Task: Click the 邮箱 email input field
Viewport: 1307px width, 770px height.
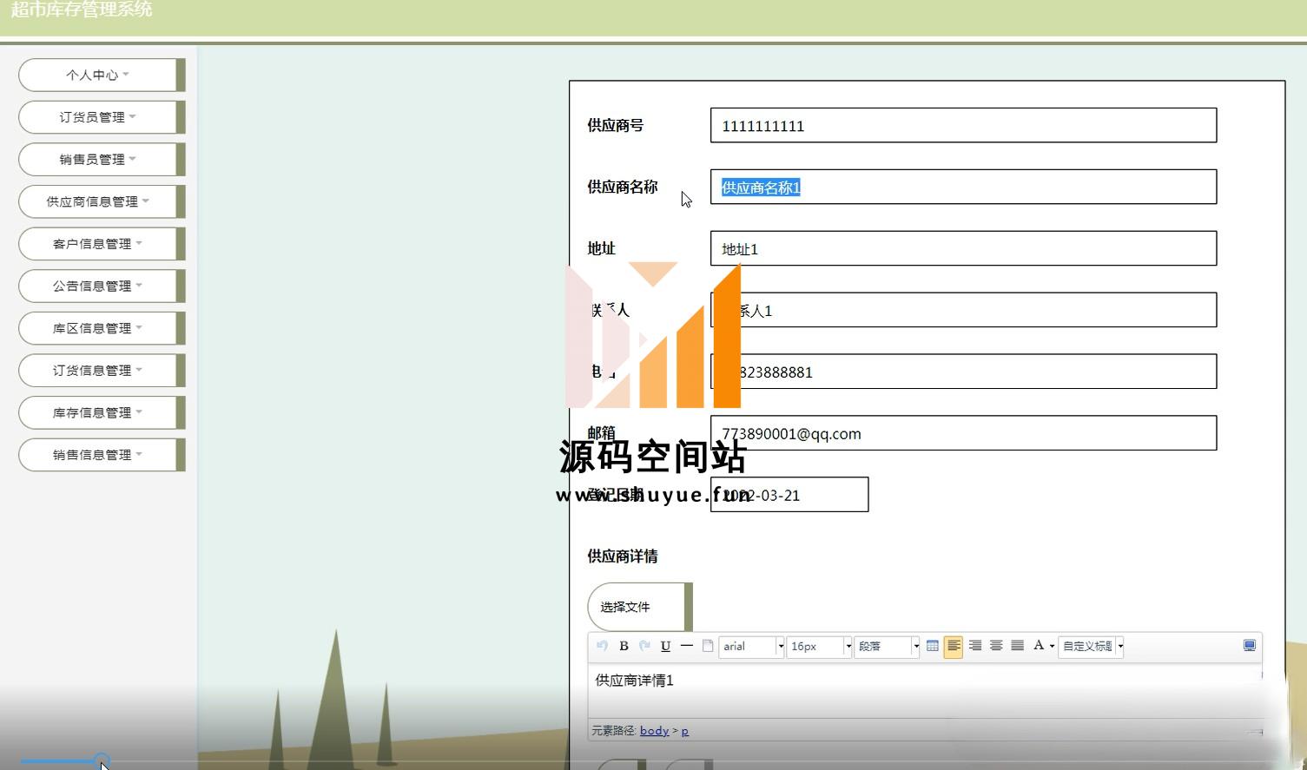Action: coord(963,433)
